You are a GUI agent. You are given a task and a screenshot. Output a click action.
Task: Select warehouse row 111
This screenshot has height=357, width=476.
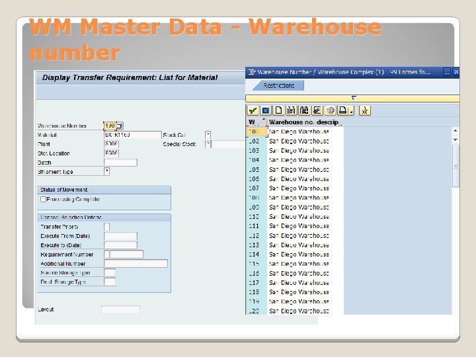[x=295, y=226]
